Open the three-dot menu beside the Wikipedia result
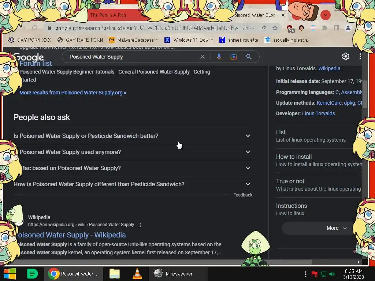375x281 pixels. pyautogui.click(x=140, y=225)
